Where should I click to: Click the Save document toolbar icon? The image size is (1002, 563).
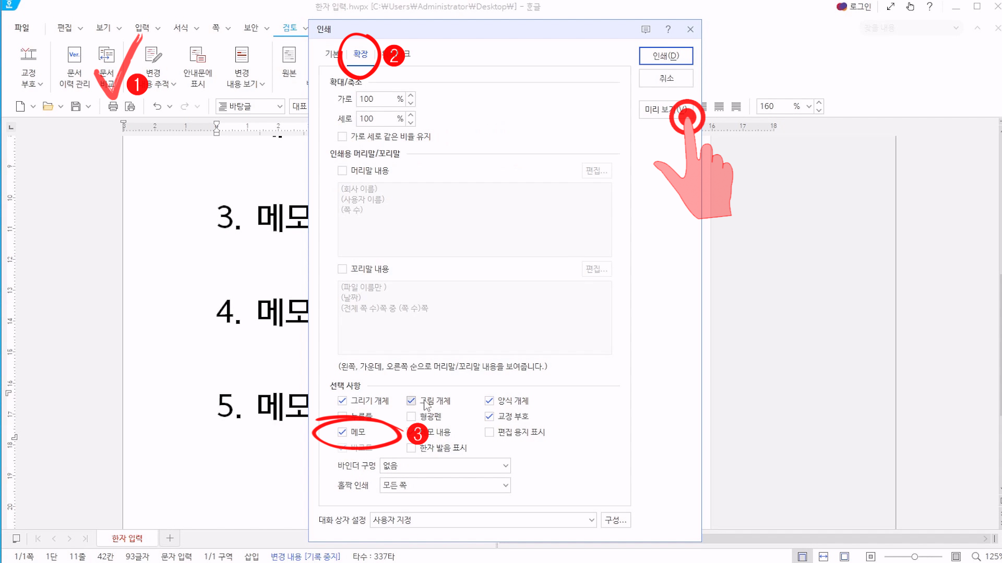(x=76, y=106)
